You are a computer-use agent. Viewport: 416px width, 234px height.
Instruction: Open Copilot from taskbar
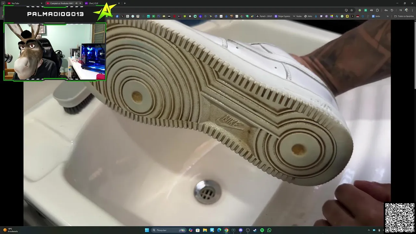(190, 230)
